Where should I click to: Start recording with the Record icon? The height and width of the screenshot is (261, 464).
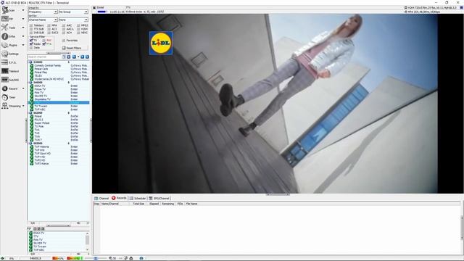[x=5, y=88]
